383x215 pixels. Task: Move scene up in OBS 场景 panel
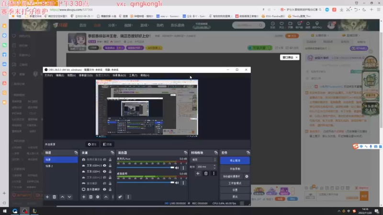pyautogui.click(x=63, y=197)
